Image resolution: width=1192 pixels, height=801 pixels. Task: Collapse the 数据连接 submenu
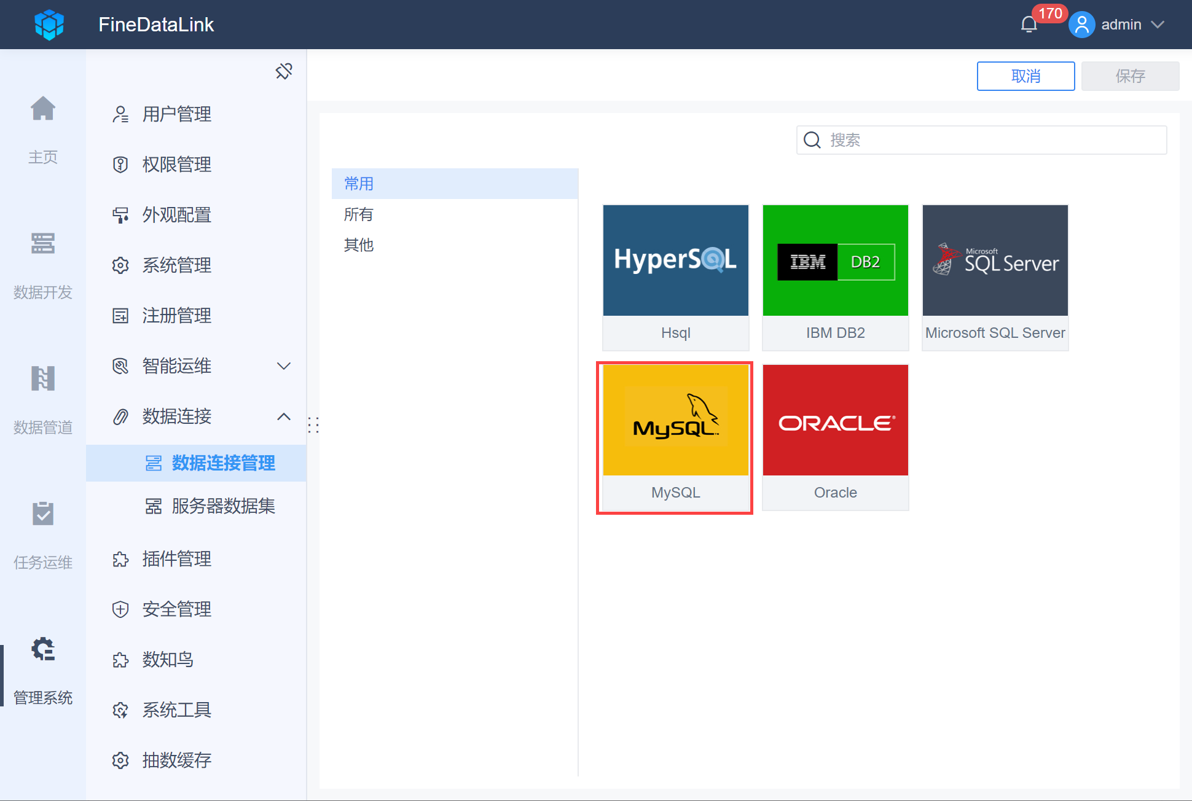[x=284, y=416]
